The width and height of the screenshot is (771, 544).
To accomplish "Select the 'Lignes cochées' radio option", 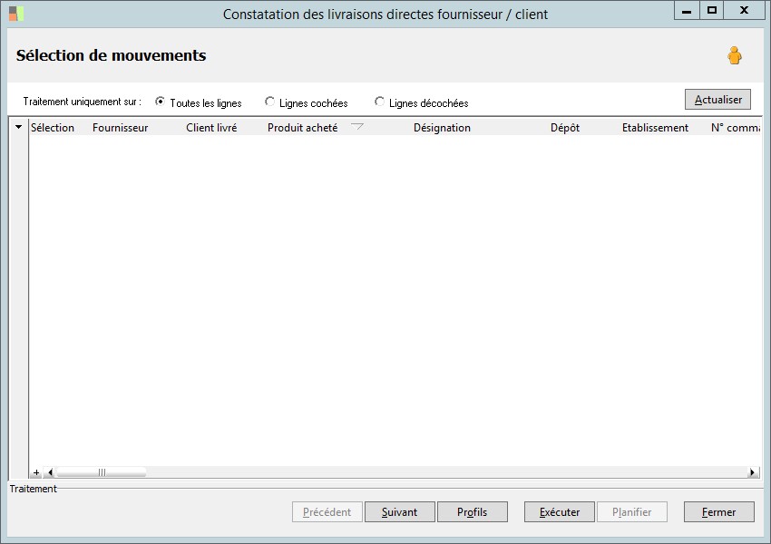I will [269, 102].
